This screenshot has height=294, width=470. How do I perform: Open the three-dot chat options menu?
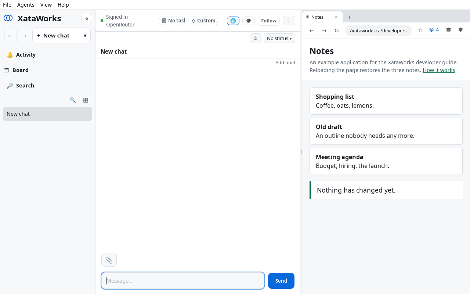coord(289,21)
